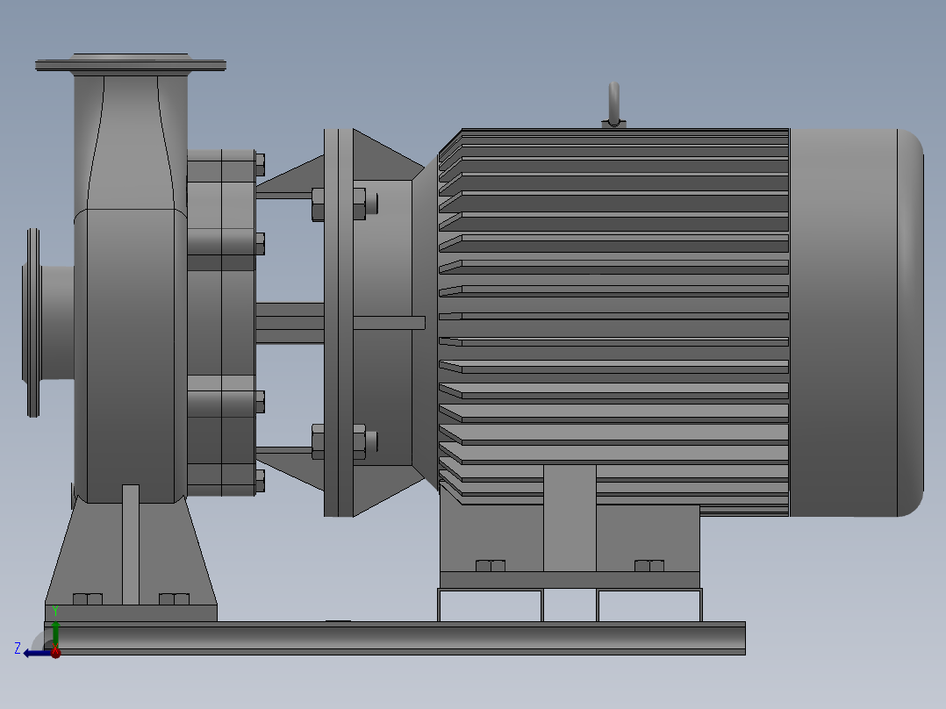946x709 pixels.
Task: Select the pump's top discharge flange
Action: coord(130,63)
